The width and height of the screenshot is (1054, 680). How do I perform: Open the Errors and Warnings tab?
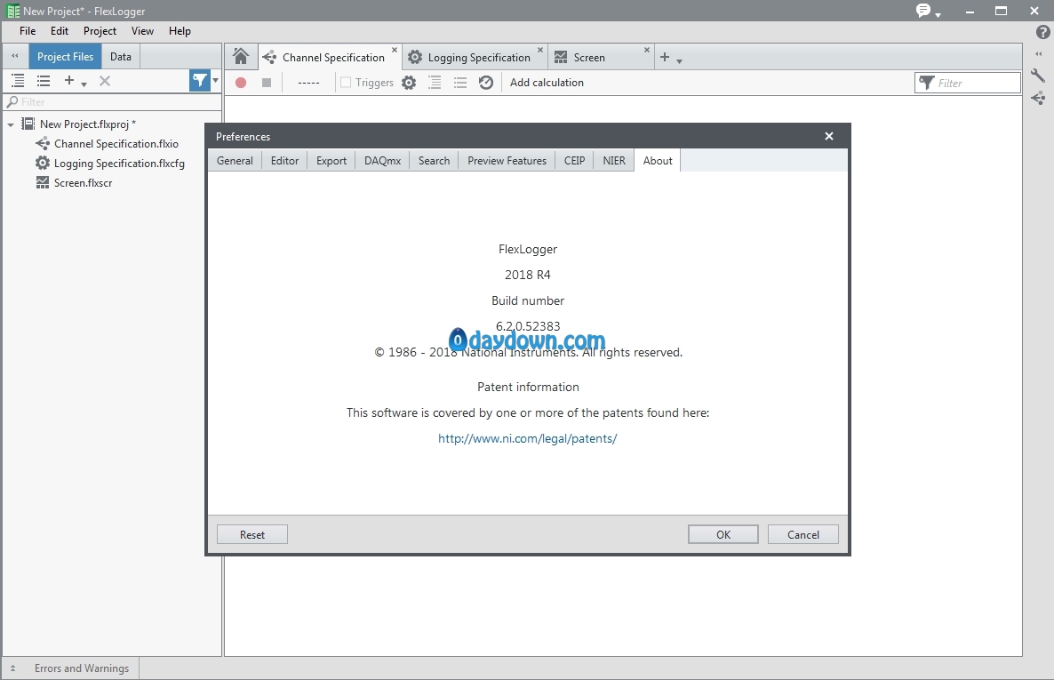pos(82,668)
